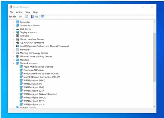
Task: Open the File menu
Action: click(11, 12)
